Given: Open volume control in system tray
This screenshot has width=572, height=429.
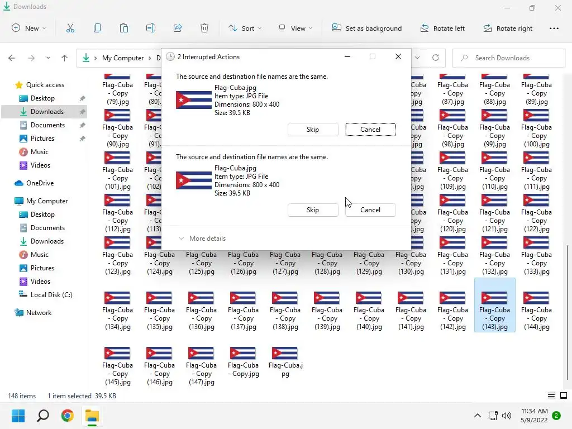Looking at the screenshot, I should coord(507,416).
